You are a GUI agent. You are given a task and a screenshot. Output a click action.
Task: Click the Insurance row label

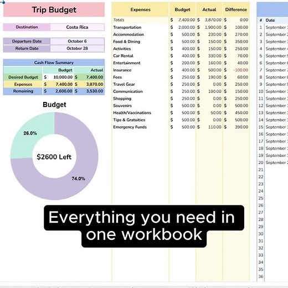coord(122,70)
